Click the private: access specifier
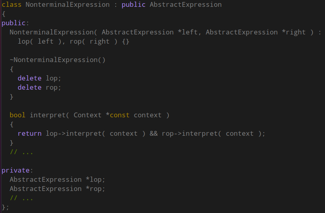The height and width of the screenshot is (213, 325). pyautogui.click(x=17, y=171)
